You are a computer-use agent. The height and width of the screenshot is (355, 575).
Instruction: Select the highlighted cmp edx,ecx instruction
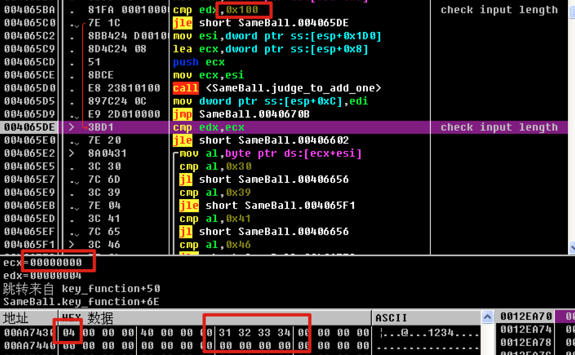(x=209, y=127)
